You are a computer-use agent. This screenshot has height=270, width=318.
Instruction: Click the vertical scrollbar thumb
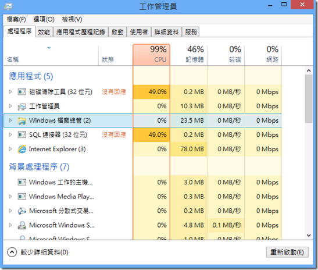(x=309, y=99)
